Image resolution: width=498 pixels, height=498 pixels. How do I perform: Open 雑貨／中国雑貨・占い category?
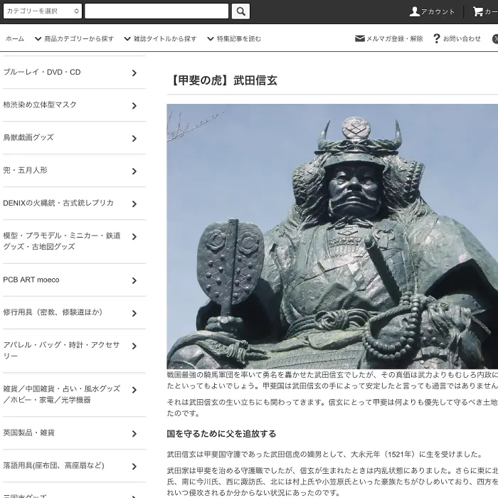pyautogui.click(x=62, y=394)
